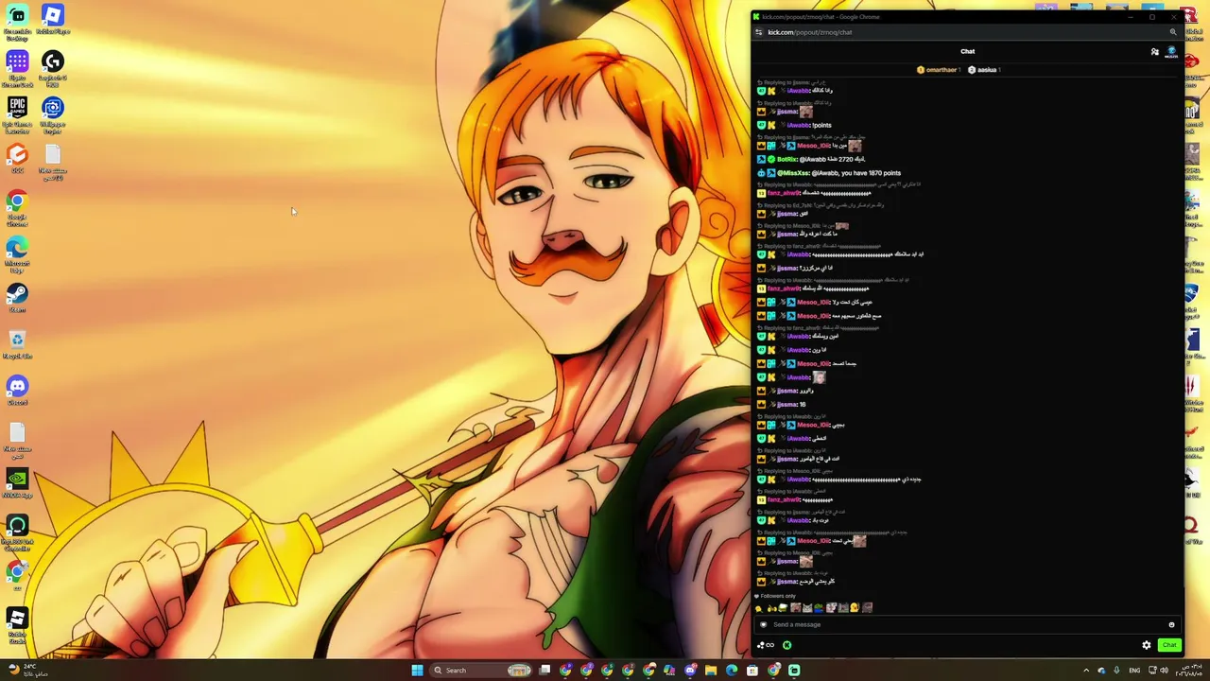Open File Explorer from taskbar
The height and width of the screenshot is (681, 1210).
(x=711, y=670)
